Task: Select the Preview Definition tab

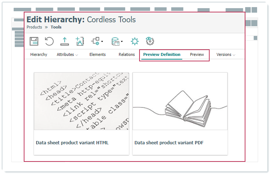Action: coord(162,54)
